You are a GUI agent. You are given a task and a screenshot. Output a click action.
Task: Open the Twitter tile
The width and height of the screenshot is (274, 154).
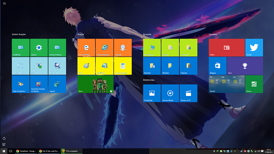pyautogui.click(x=254, y=47)
